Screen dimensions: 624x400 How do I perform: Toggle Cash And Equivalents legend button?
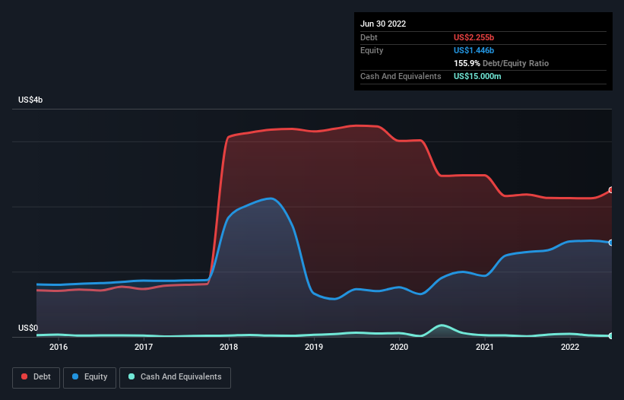point(175,377)
